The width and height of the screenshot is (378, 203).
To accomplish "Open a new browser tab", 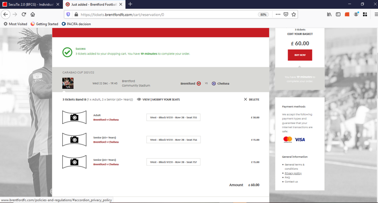I will pos(130,4).
